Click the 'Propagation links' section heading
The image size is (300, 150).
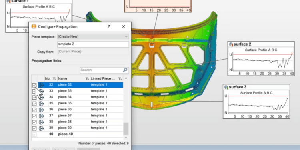point(46,61)
